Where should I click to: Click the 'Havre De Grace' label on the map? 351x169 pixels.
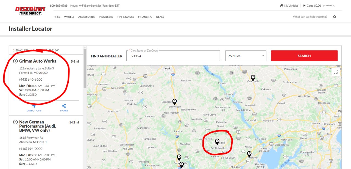264,150
